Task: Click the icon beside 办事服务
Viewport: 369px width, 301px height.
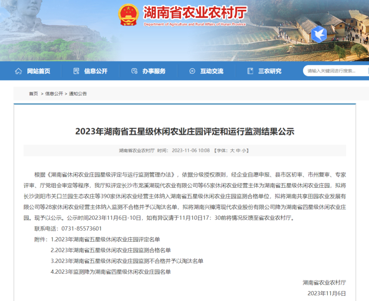Action: [135, 71]
